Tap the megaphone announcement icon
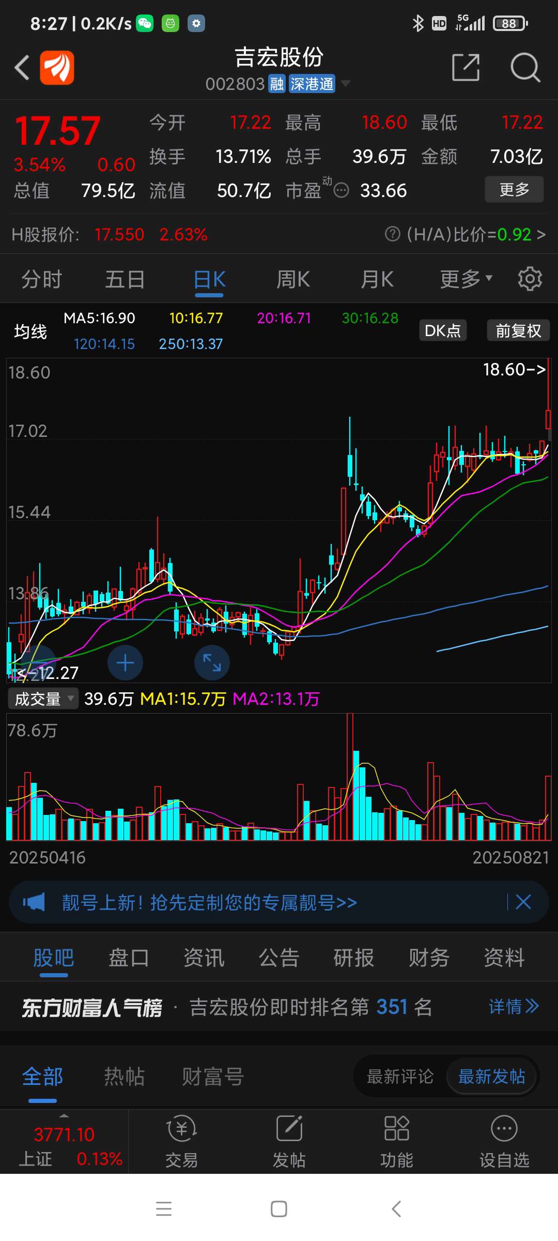 (34, 902)
